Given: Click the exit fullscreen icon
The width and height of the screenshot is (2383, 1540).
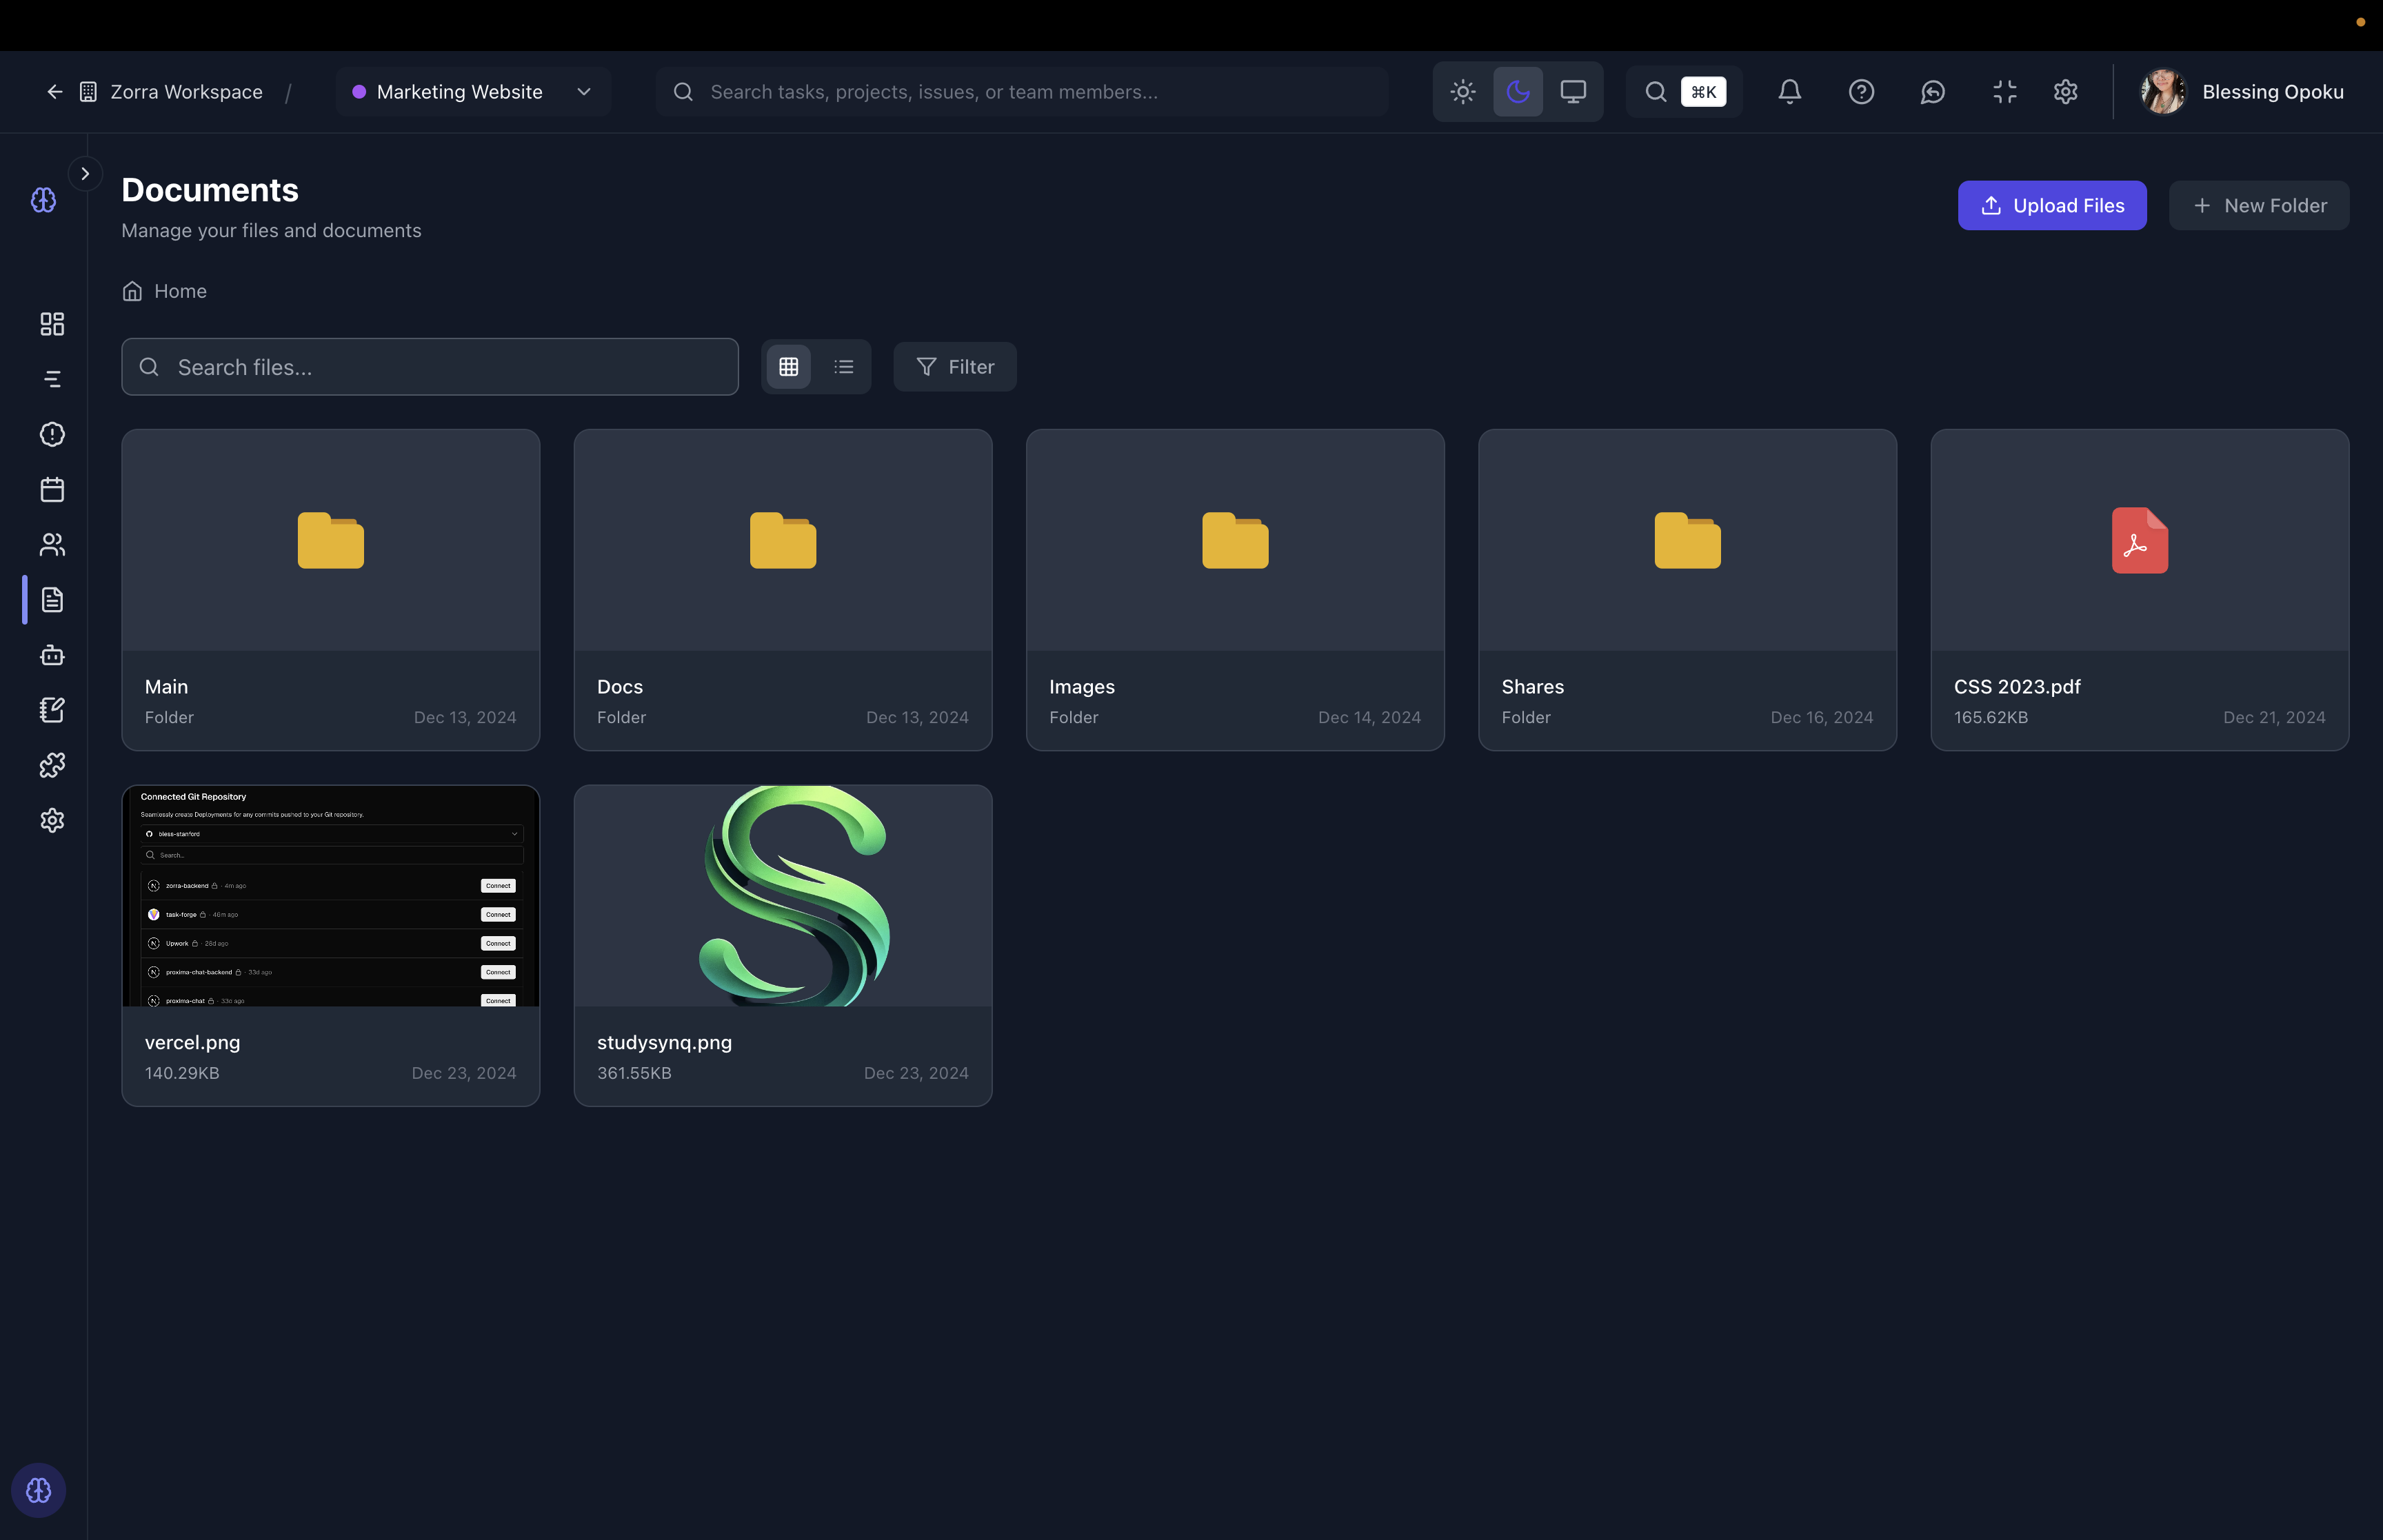Looking at the screenshot, I should [2004, 92].
